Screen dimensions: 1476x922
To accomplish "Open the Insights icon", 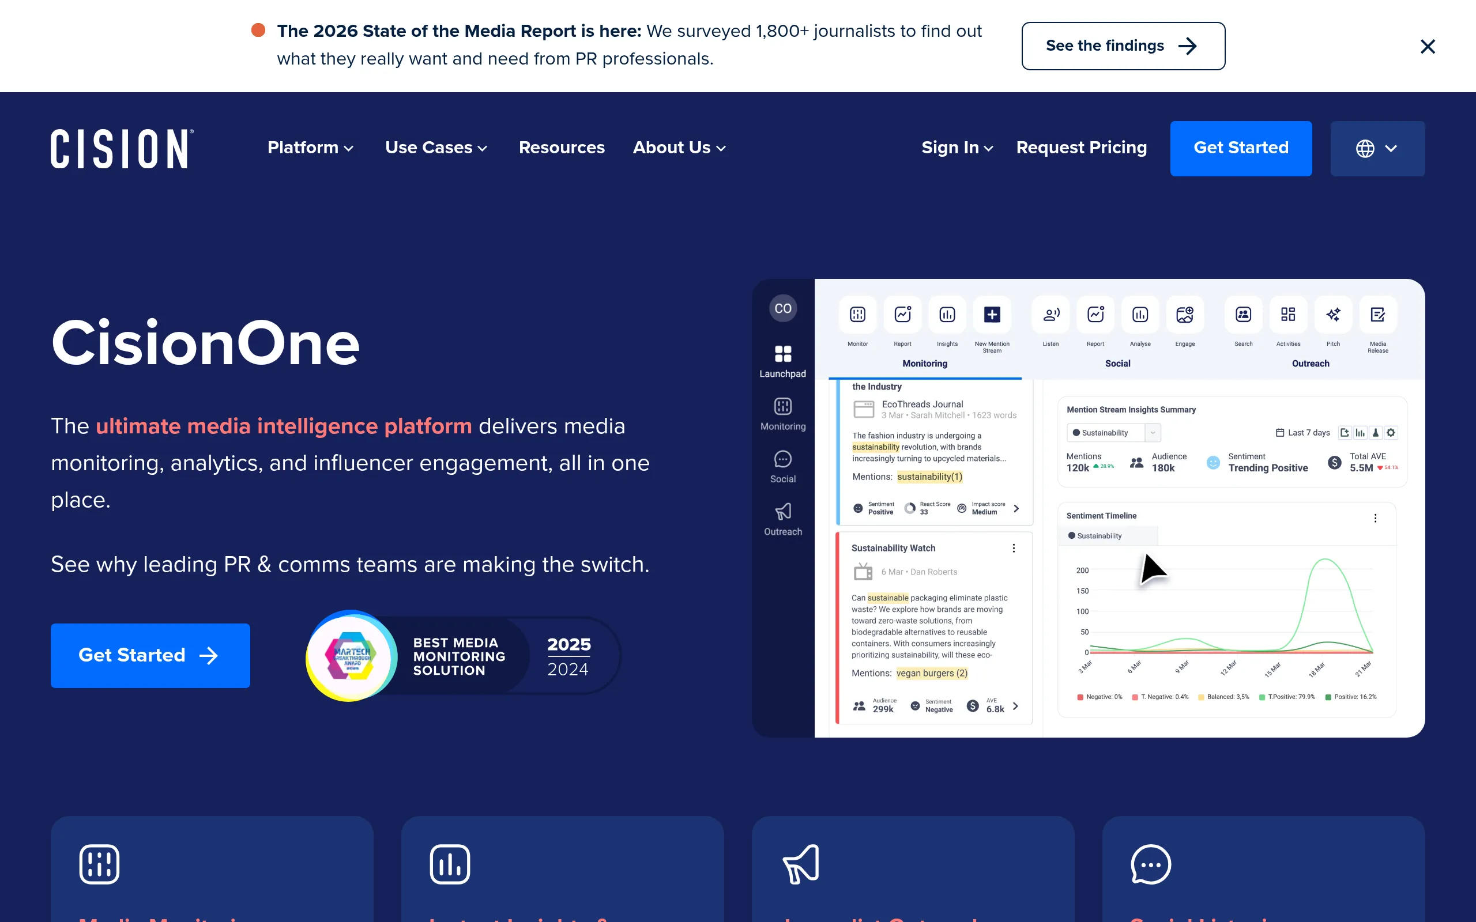I will 947,315.
